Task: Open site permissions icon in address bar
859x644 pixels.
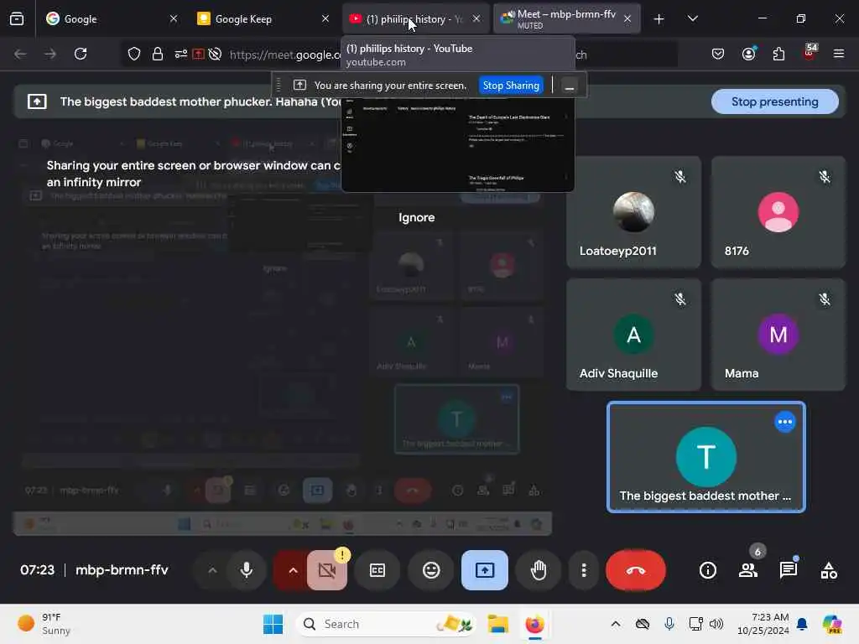Action: point(181,54)
